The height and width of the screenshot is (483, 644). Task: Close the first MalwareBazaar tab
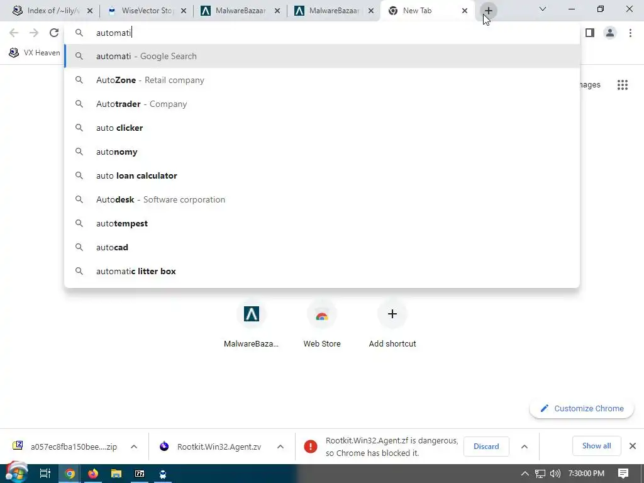coord(277,11)
